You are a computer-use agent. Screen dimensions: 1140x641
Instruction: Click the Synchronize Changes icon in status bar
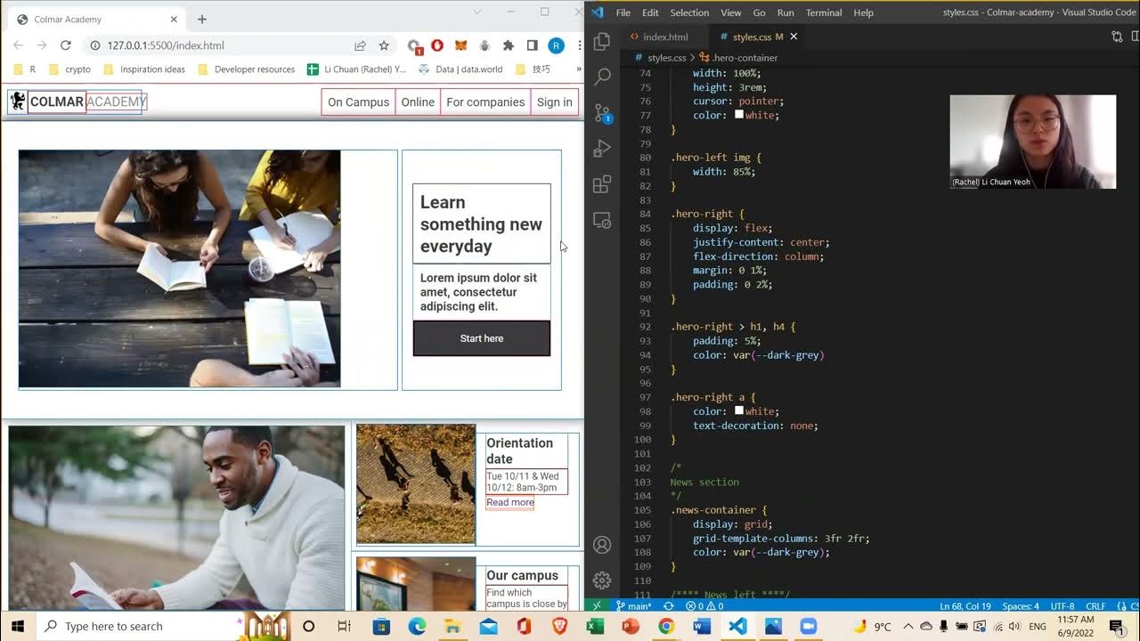pyautogui.click(x=668, y=605)
